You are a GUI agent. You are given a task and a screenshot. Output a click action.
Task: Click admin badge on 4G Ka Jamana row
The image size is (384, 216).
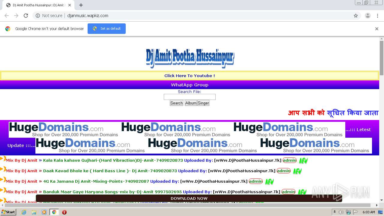click(x=256, y=181)
